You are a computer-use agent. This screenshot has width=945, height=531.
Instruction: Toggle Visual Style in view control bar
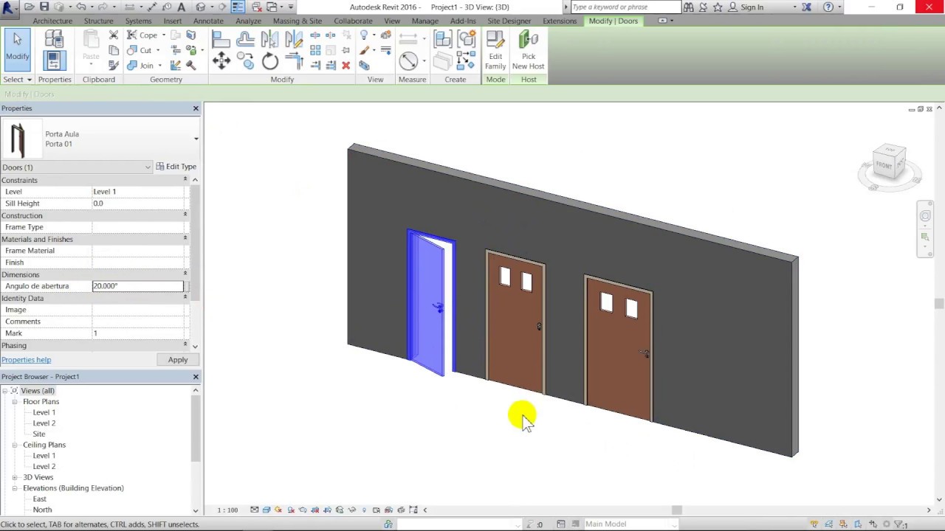click(267, 510)
